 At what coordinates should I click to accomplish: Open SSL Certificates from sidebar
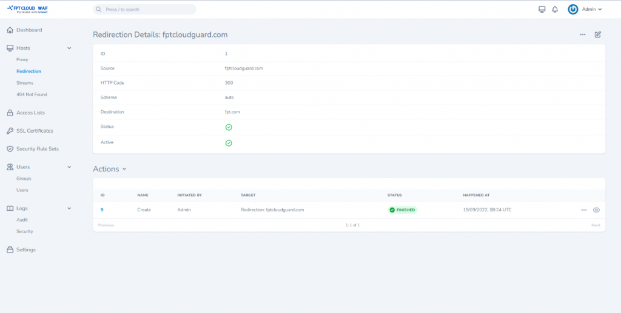point(35,131)
